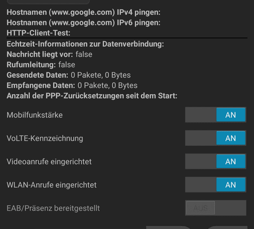Toggle the Videoanrufe eingerichtet switch
Screen dimensions: 254x229
point(216,161)
